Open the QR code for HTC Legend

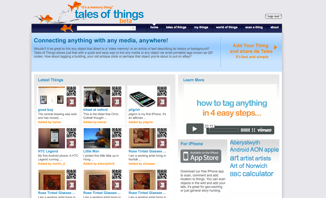coord(71,133)
